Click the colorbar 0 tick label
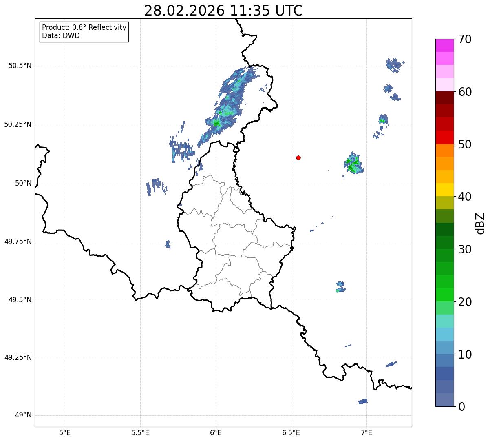This screenshot has height=441, width=490. coord(461,407)
